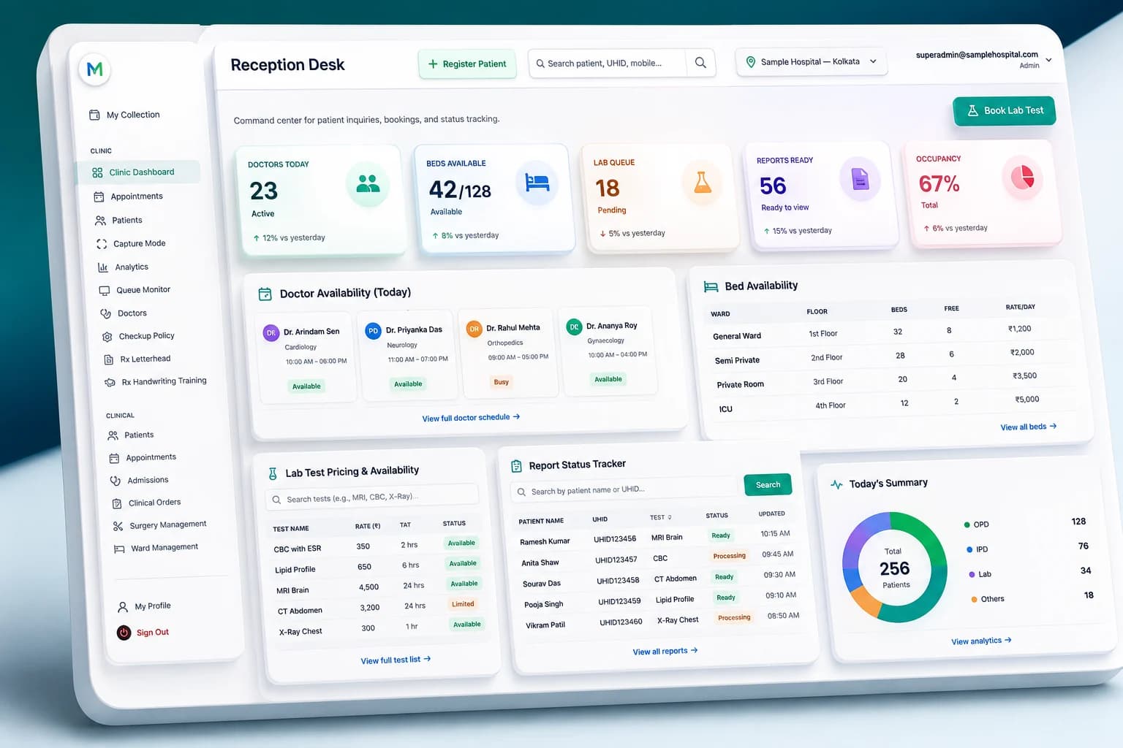Viewport: 1123px width, 748px height.
Task: Open Appointments under Clinic section
Action: (138, 196)
